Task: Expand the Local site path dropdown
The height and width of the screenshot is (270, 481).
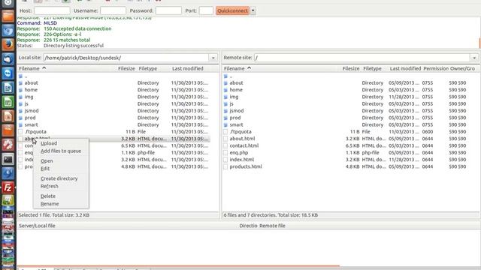Action: point(213,58)
